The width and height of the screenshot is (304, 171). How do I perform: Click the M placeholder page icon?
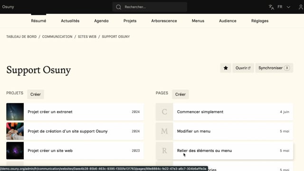tap(164, 131)
